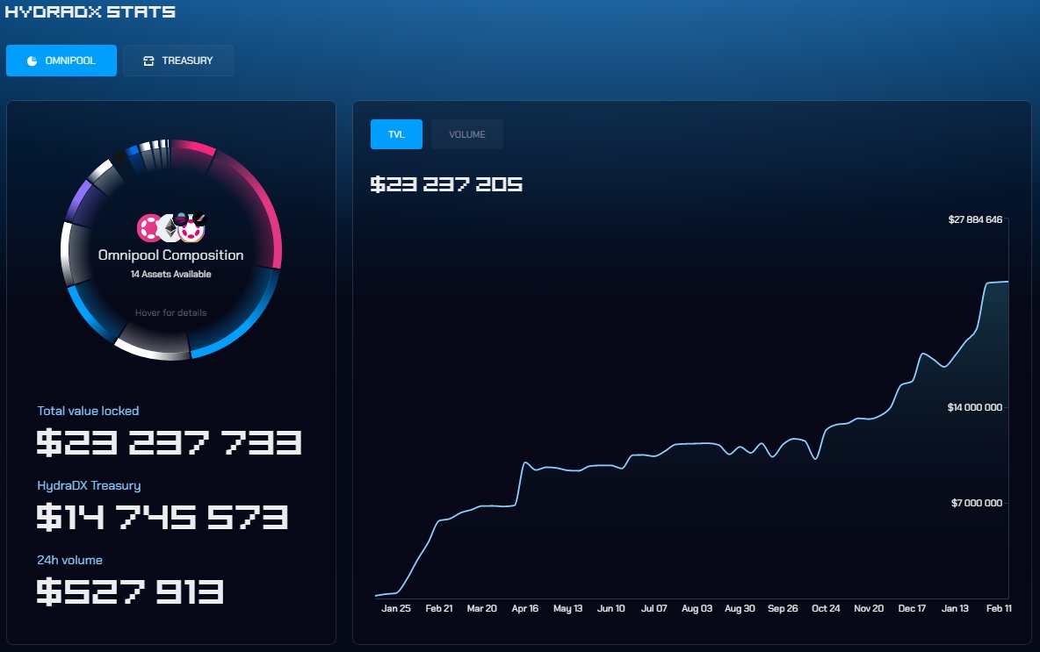Click the $27 884 646 axis label
1040x652 pixels.
[975, 219]
